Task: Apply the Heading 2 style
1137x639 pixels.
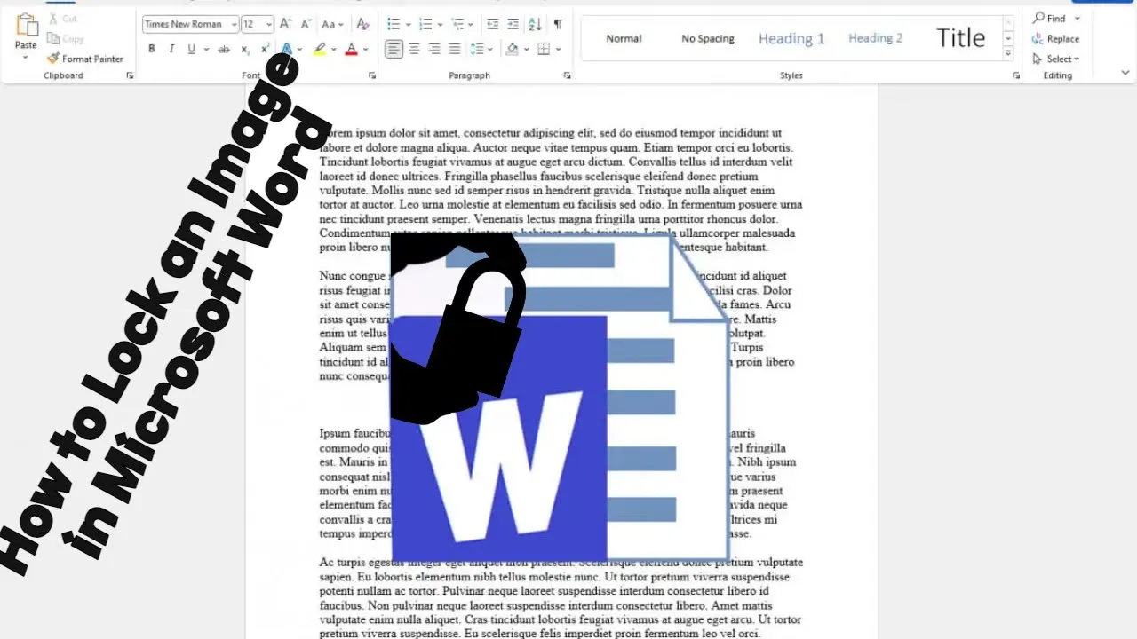Action: [x=875, y=38]
